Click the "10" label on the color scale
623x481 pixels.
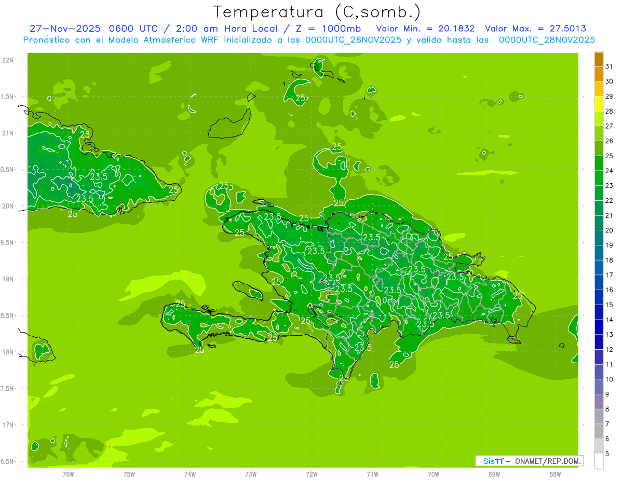click(x=610, y=379)
